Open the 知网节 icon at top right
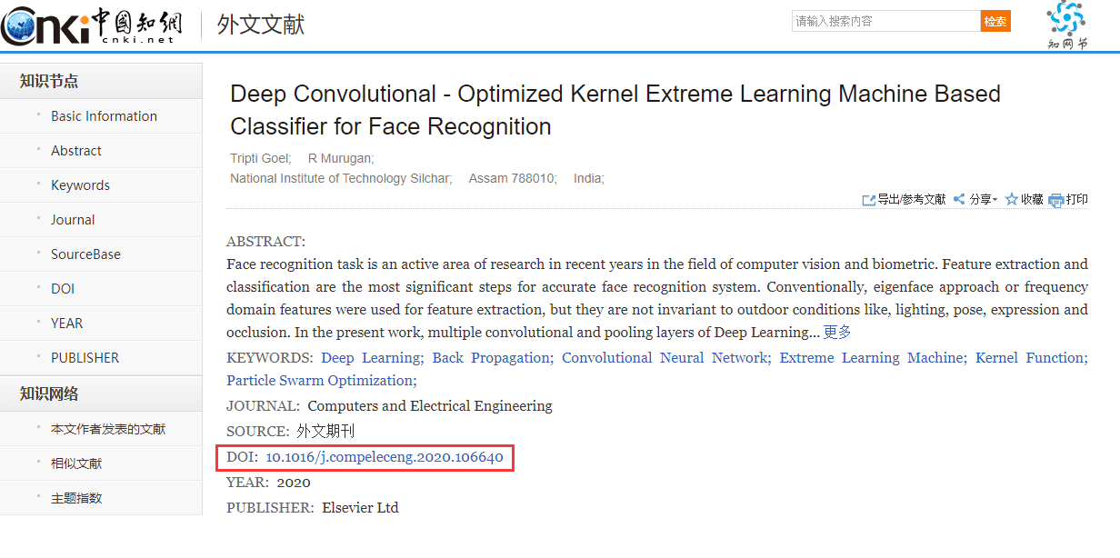Image resolution: width=1120 pixels, height=558 pixels. click(1066, 25)
